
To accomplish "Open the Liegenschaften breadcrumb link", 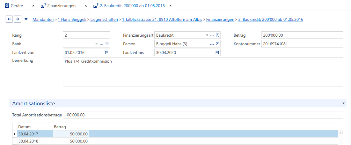I will pyautogui.click(x=104, y=20).
